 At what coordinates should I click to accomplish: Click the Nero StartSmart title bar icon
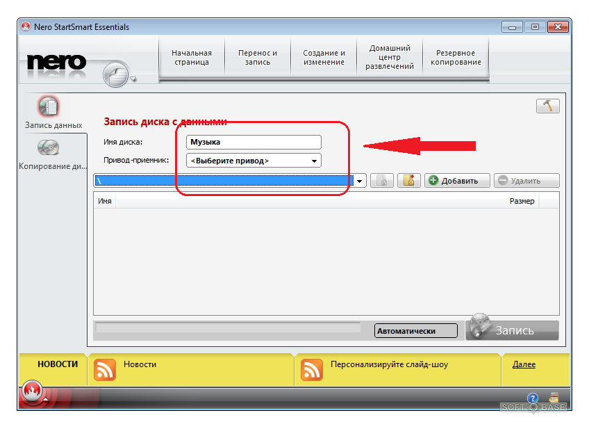(x=26, y=26)
